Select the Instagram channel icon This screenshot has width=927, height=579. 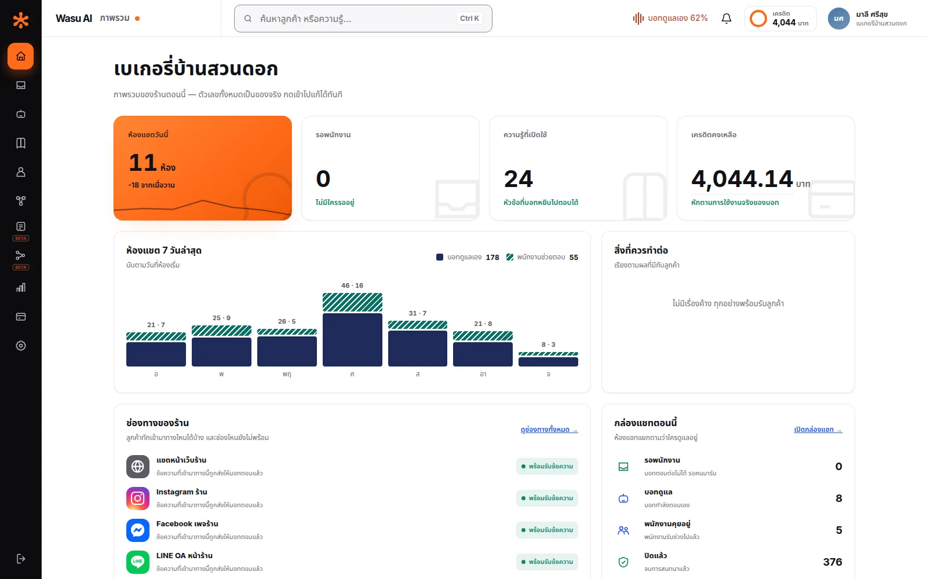click(138, 499)
